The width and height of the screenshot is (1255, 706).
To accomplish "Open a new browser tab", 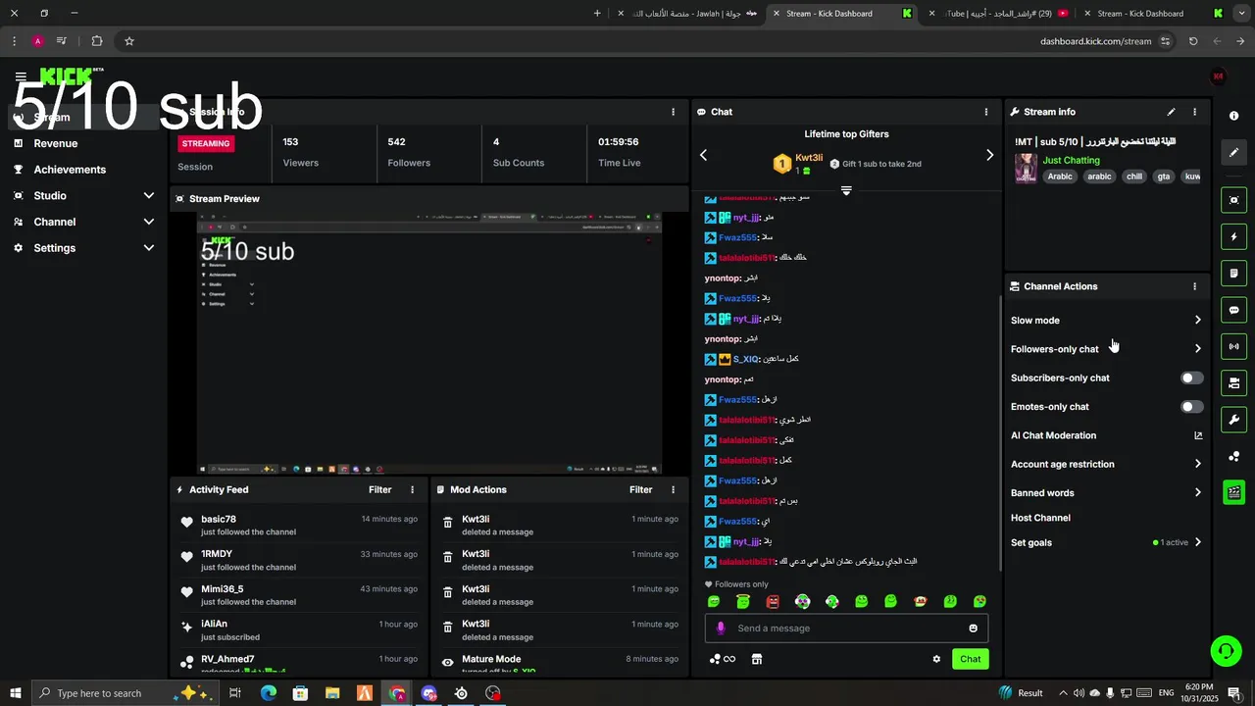I will [597, 14].
